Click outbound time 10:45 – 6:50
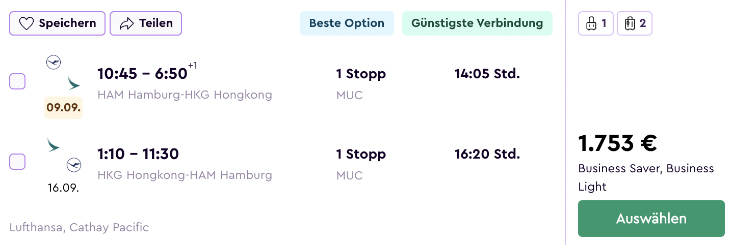Image resolution: width=732 pixels, height=245 pixels. pos(143,74)
